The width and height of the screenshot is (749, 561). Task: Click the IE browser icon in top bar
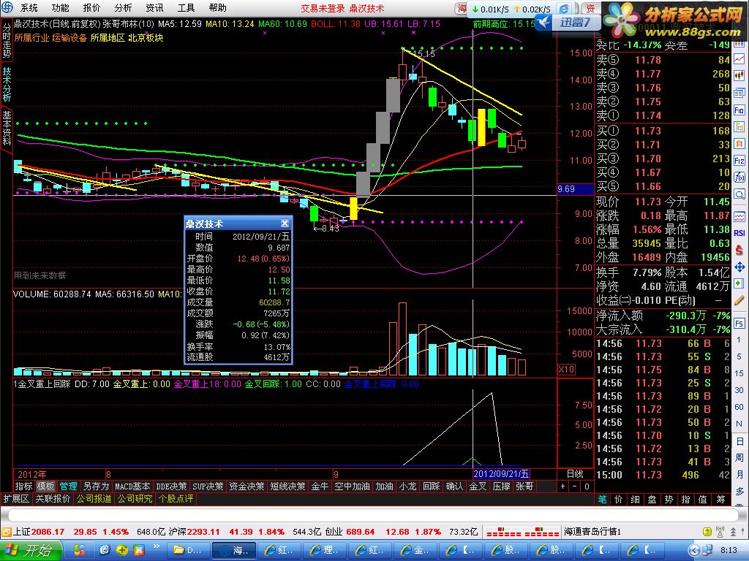(565, 9)
